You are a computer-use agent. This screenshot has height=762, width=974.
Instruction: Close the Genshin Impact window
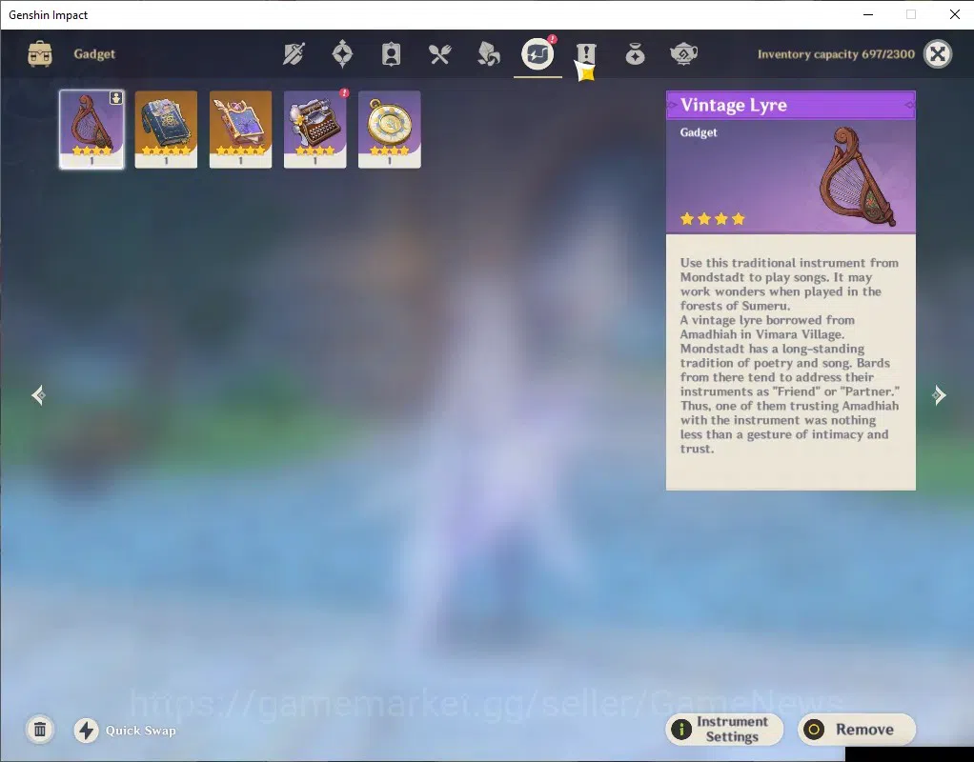[x=955, y=14]
